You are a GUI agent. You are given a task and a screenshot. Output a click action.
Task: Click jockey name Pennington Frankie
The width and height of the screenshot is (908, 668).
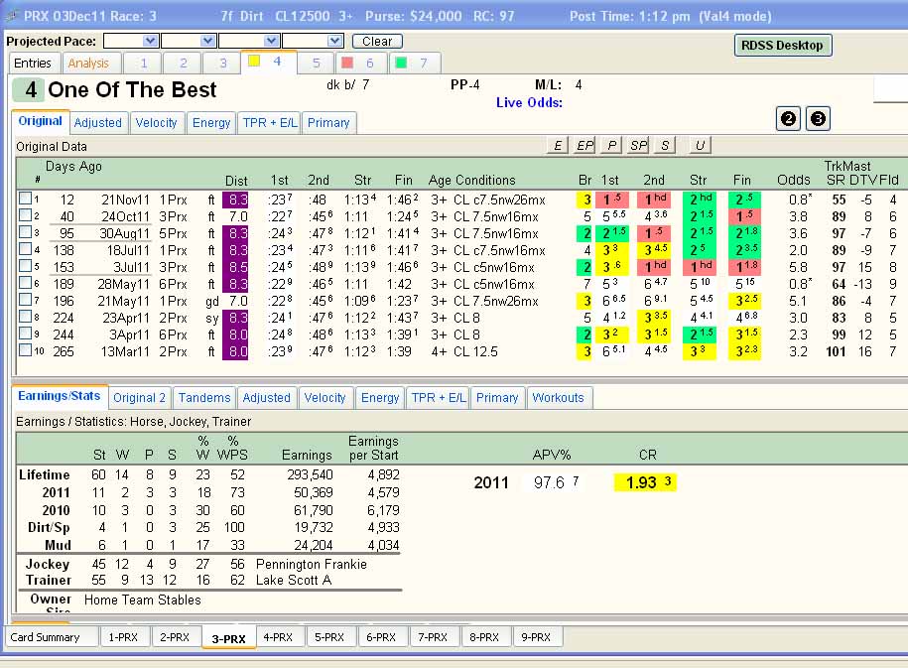click(312, 565)
